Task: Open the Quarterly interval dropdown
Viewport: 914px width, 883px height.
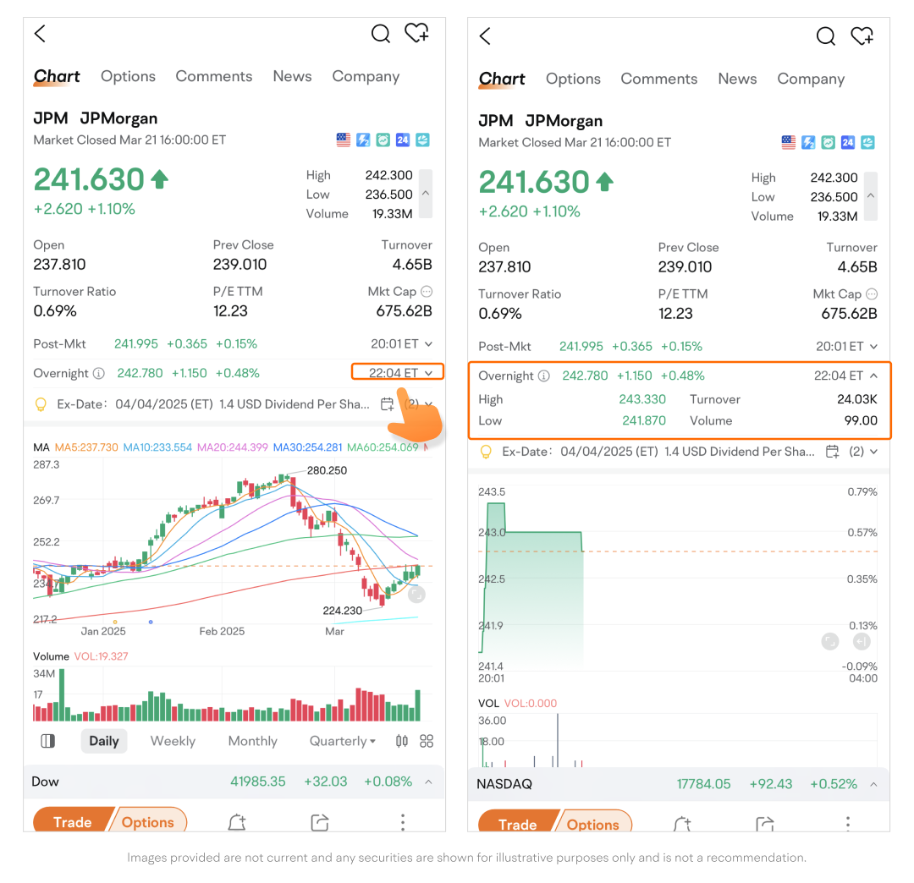Action: click(x=343, y=741)
